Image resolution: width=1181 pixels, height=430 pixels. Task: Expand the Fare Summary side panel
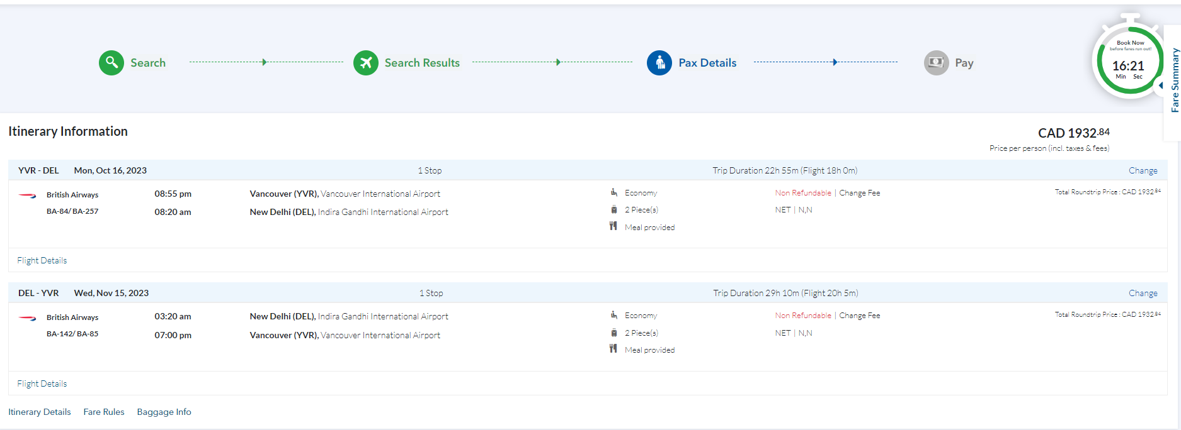(x=1174, y=80)
